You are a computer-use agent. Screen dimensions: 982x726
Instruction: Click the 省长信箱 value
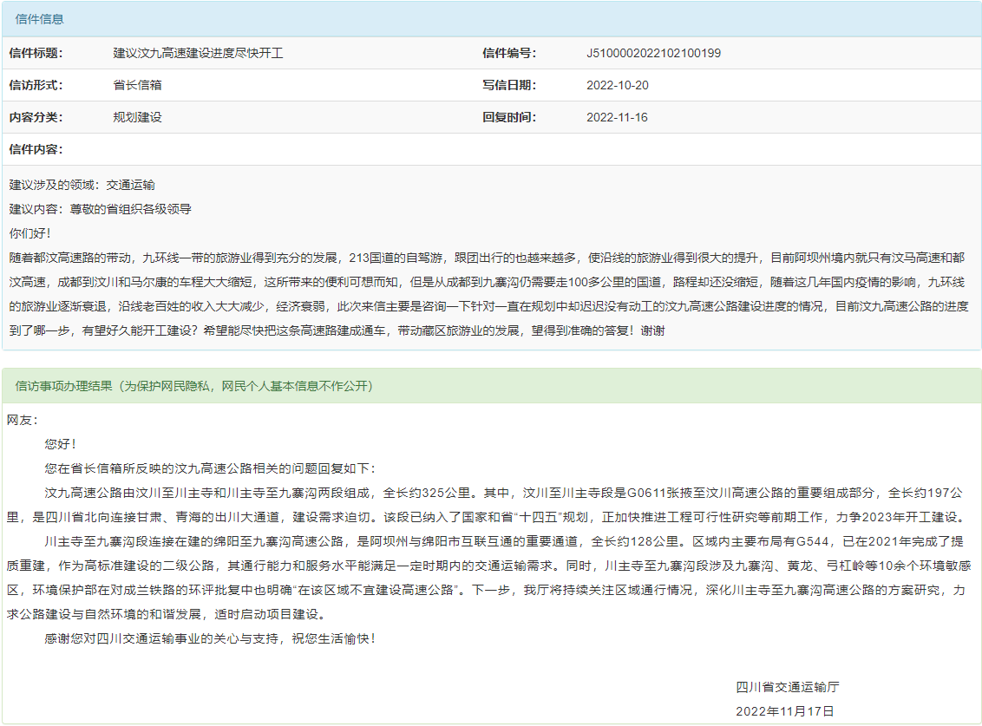(137, 85)
